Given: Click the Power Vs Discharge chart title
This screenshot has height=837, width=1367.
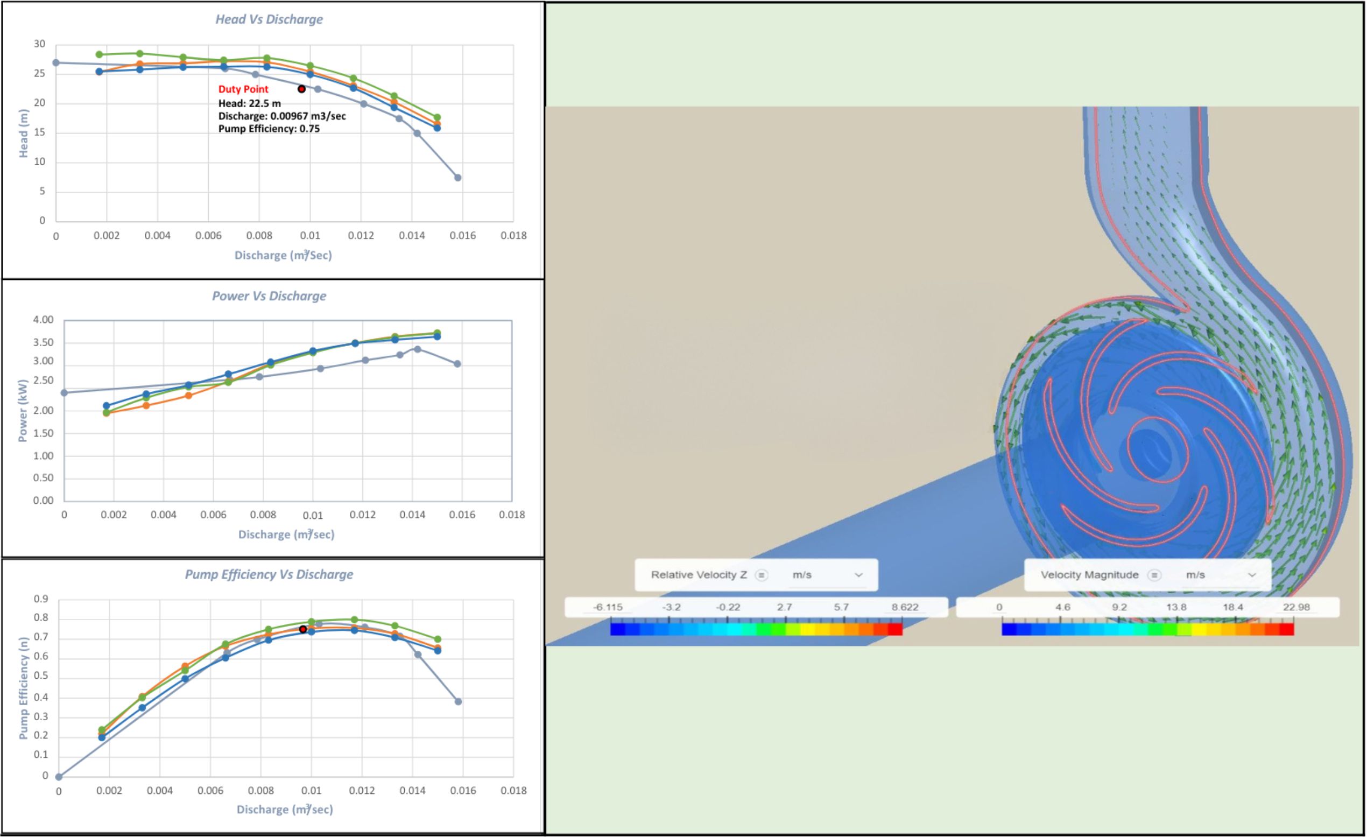Looking at the screenshot, I should tap(269, 296).
